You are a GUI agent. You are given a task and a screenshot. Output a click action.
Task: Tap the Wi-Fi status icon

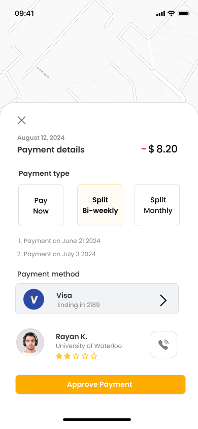tap(171, 13)
